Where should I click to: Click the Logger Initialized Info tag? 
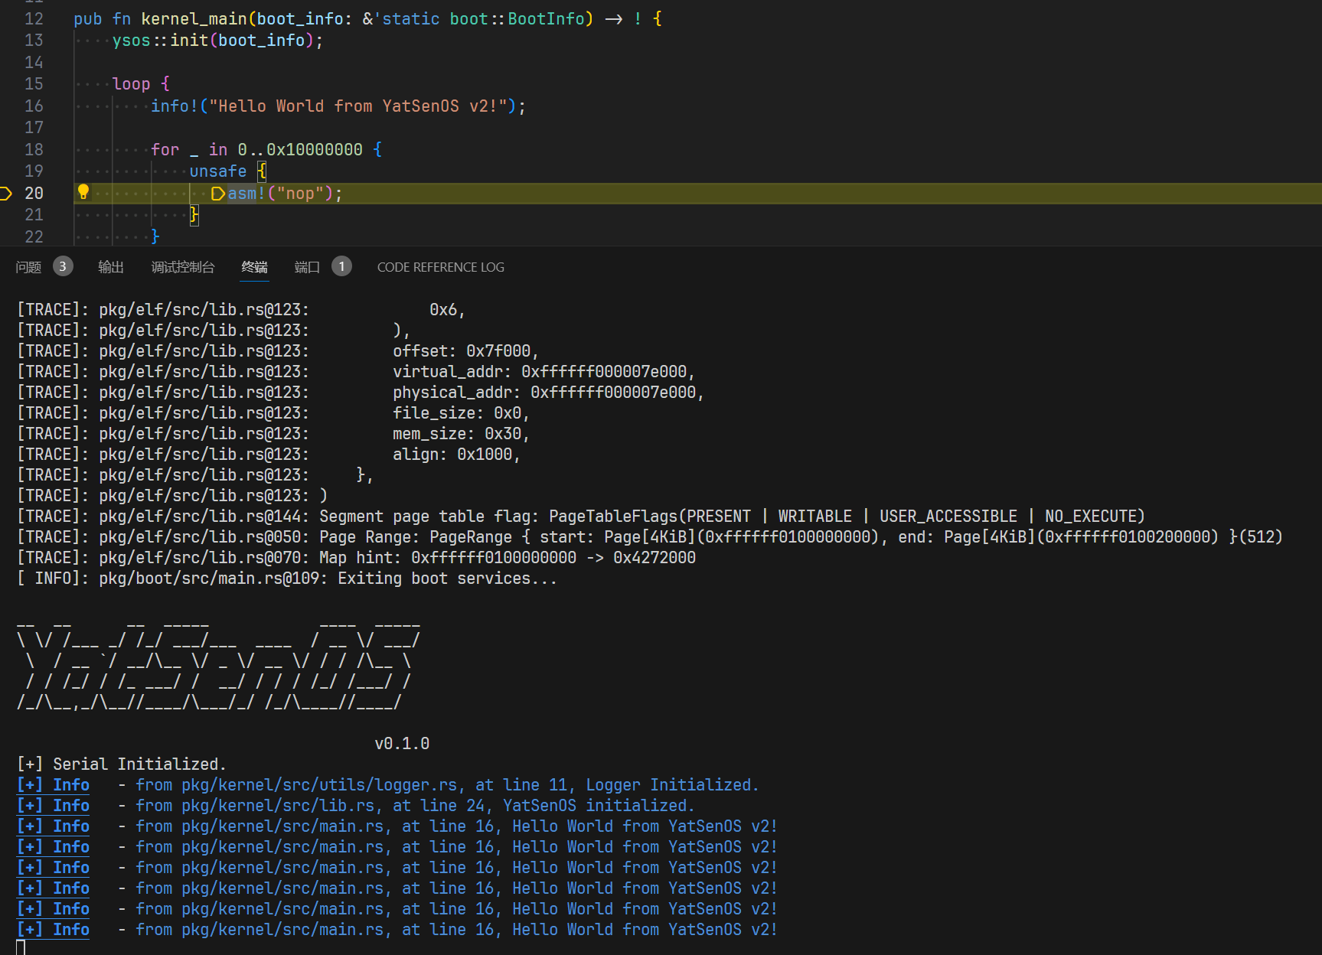click(54, 785)
